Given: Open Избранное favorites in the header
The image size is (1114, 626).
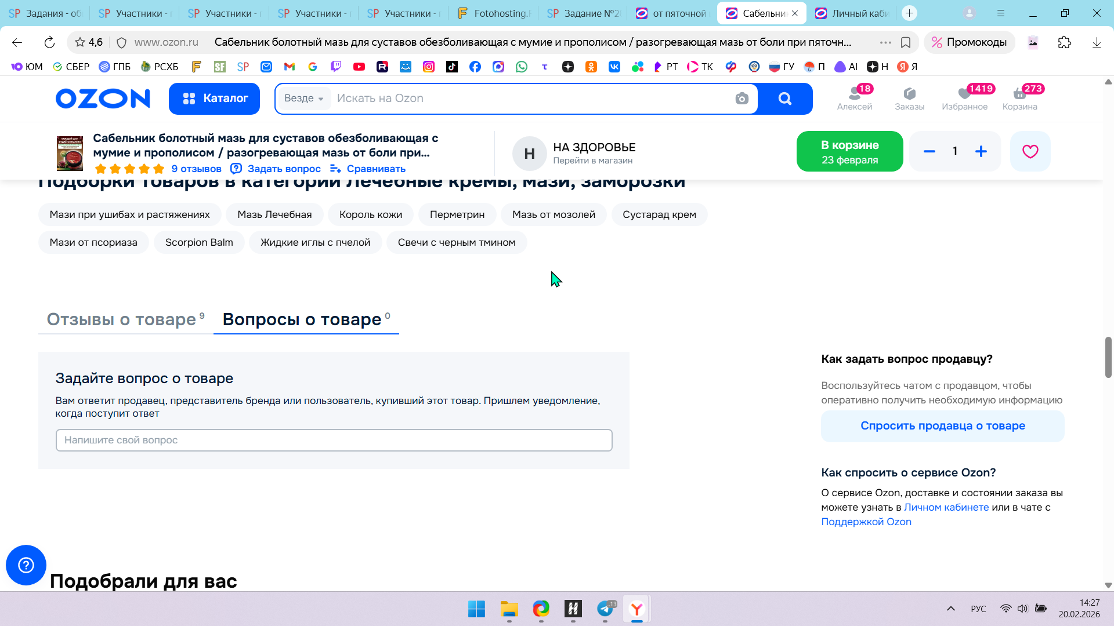Looking at the screenshot, I should click(x=964, y=98).
